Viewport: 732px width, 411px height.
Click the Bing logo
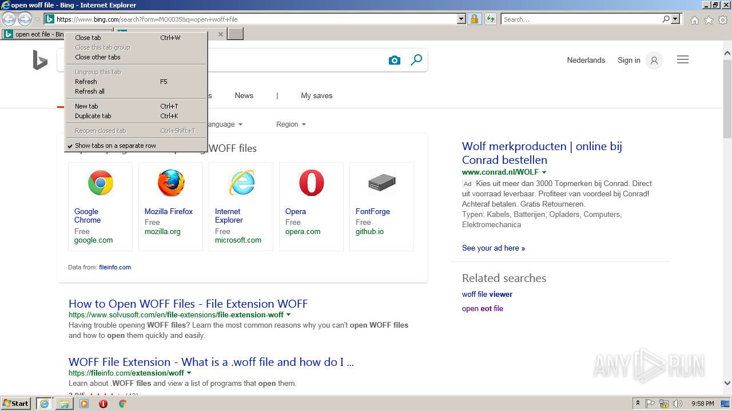click(40, 60)
